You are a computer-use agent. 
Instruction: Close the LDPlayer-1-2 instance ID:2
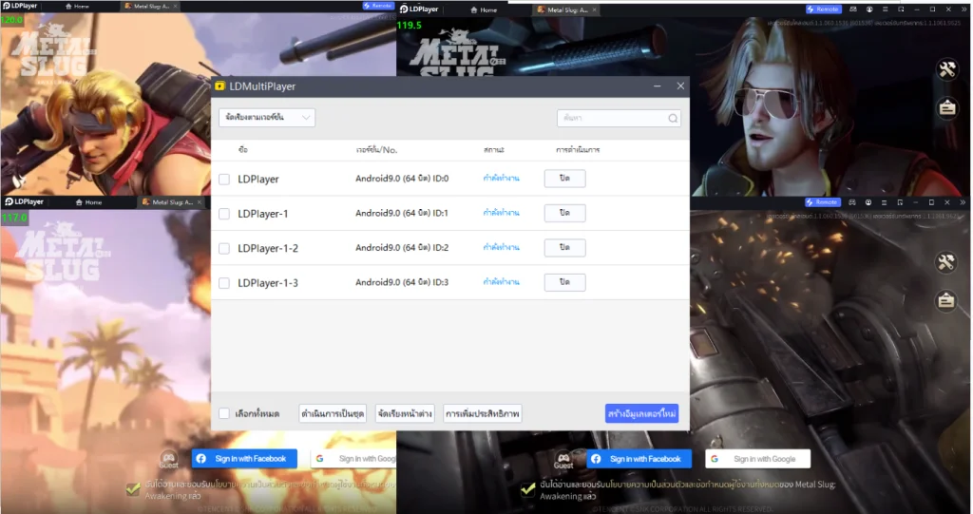[564, 248]
